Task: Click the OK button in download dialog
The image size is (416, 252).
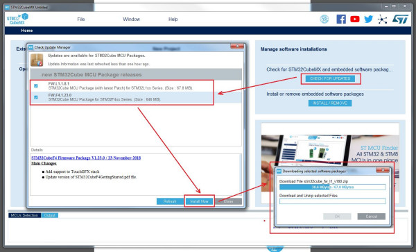Action: [x=337, y=217]
